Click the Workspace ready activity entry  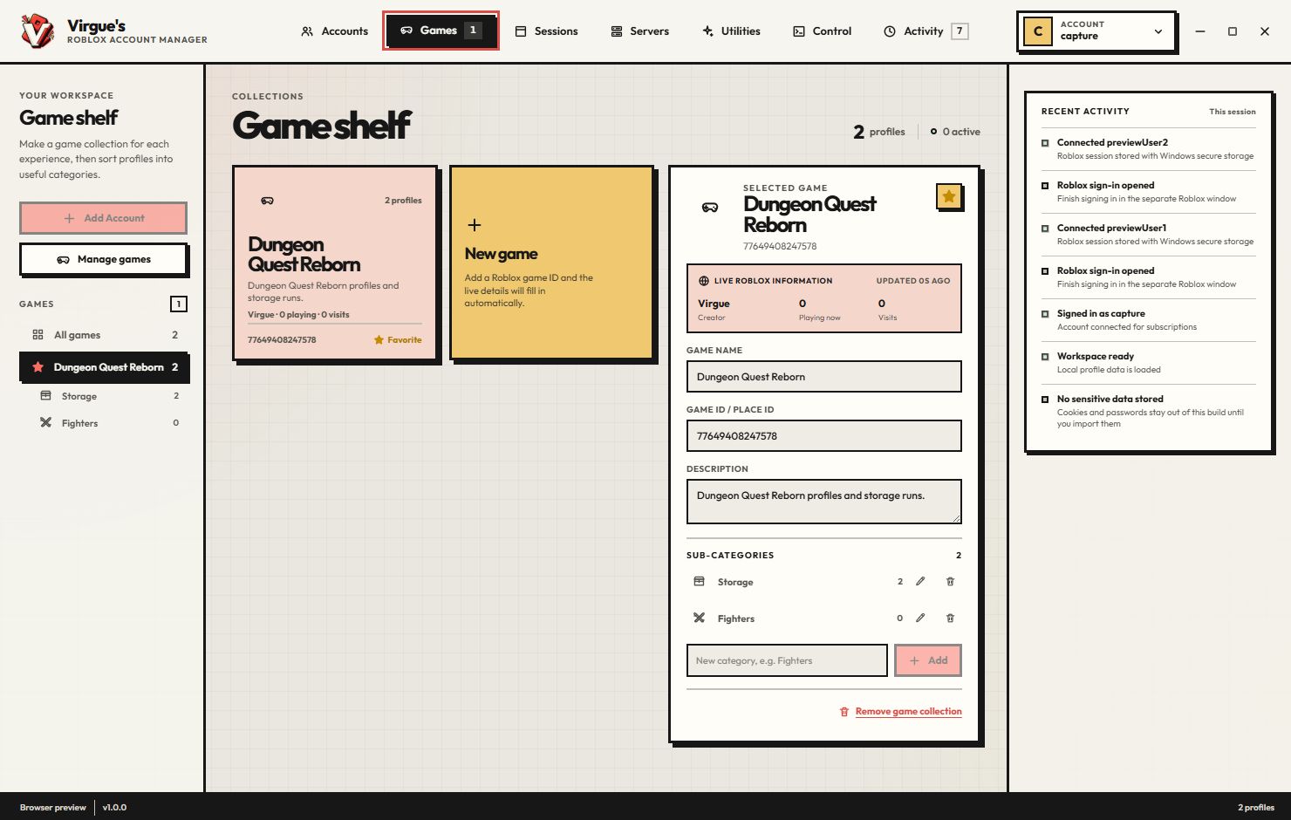coord(1149,363)
